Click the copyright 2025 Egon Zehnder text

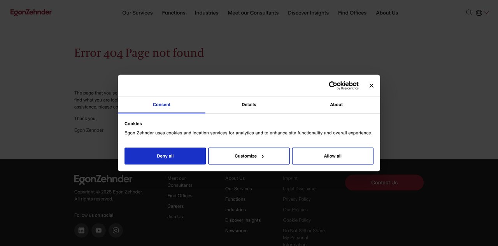109,195
